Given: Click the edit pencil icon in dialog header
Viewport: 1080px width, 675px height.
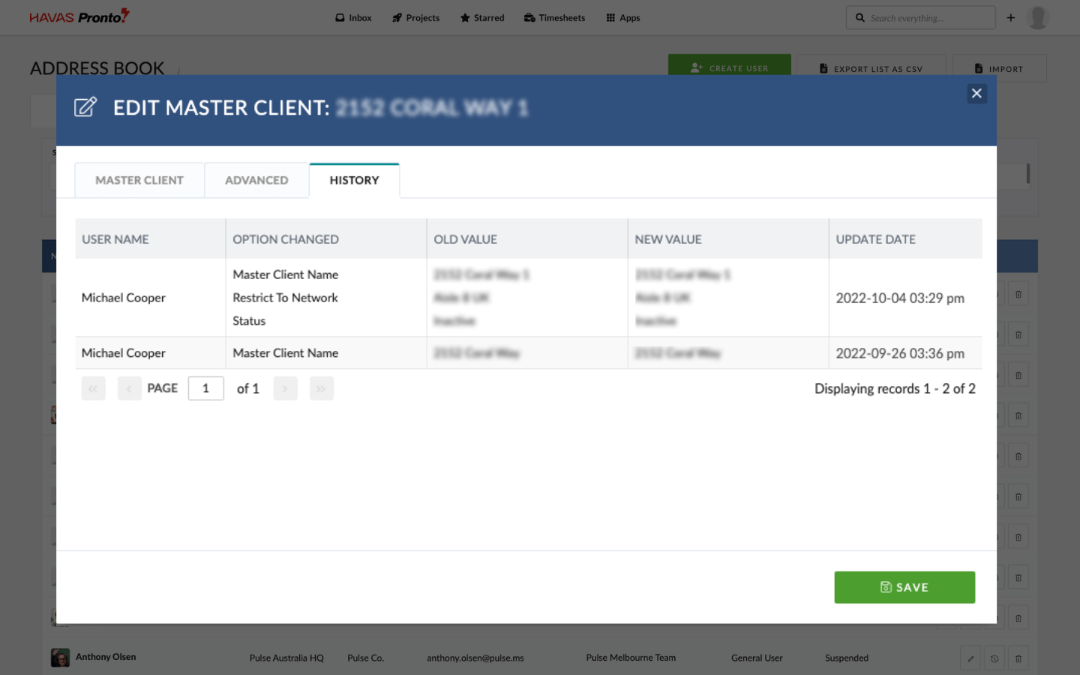Looking at the screenshot, I should click(85, 107).
